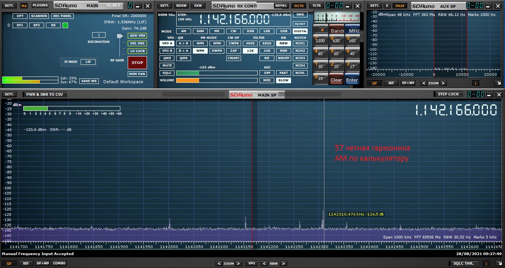Open Bands keypad selector
Image resolution: width=505 pixels, height=268 pixels.
pyautogui.click(x=337, y=30)
